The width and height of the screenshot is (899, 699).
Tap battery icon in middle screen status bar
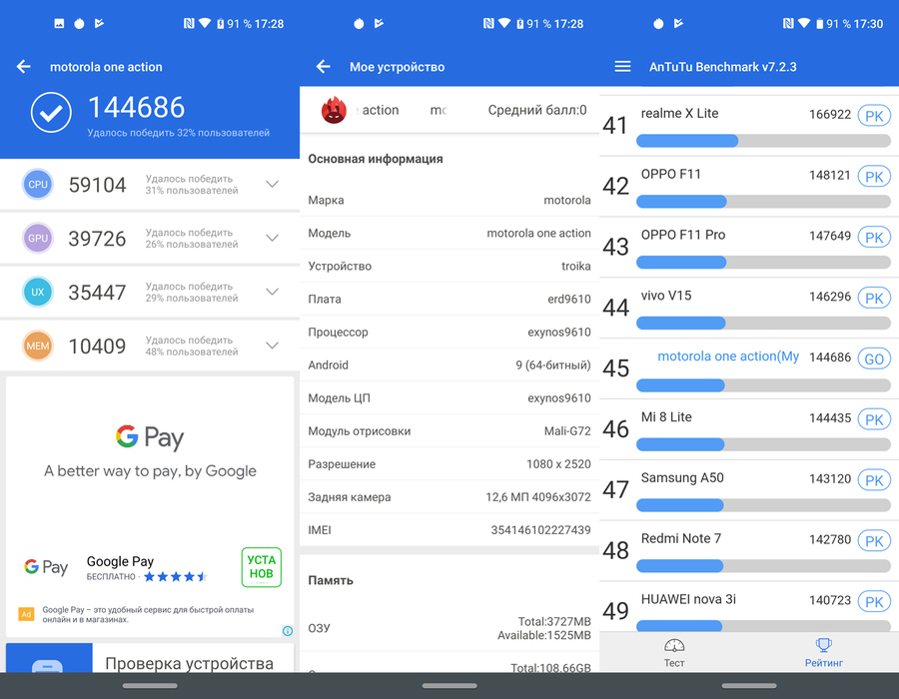pos(520,24)
